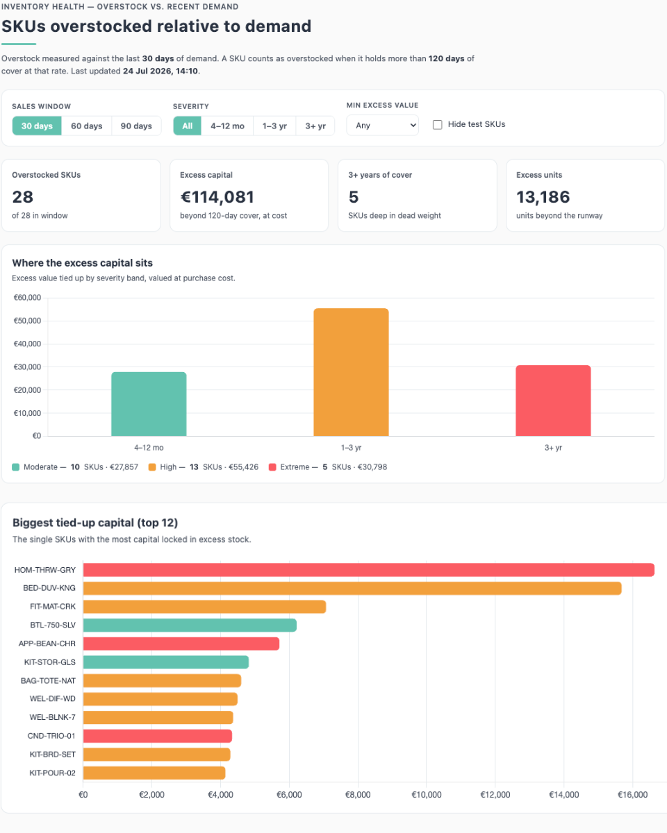Click 'beyond 120-day cover, at cost' caption

point(233,215)
